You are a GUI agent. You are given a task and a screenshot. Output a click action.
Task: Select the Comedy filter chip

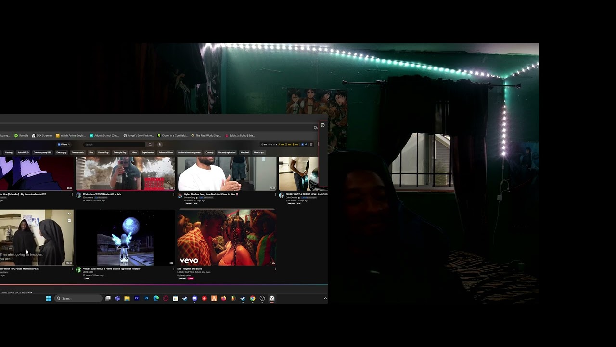(x=209, y=152)
